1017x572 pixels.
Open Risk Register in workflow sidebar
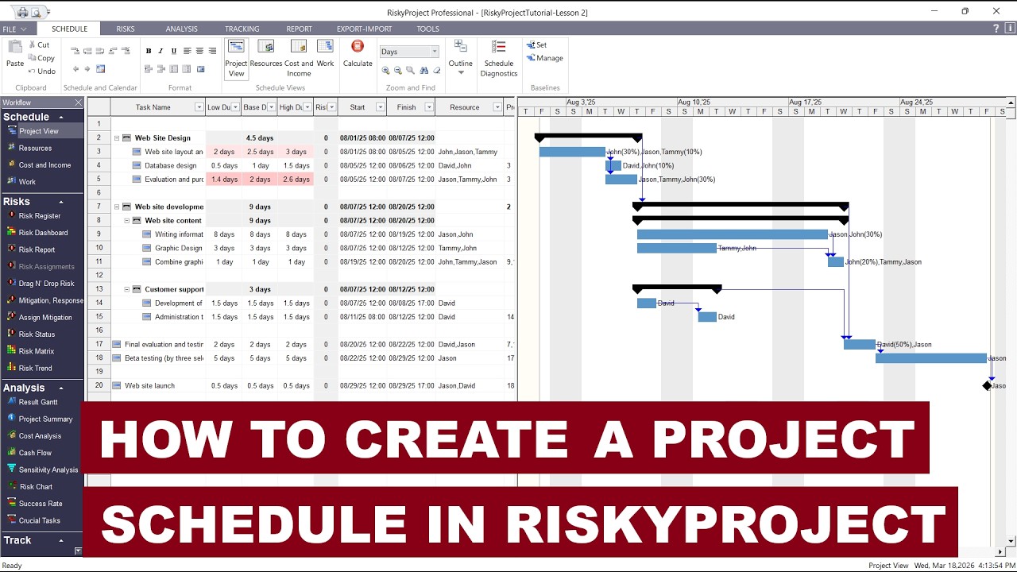[x=40, y=216]
